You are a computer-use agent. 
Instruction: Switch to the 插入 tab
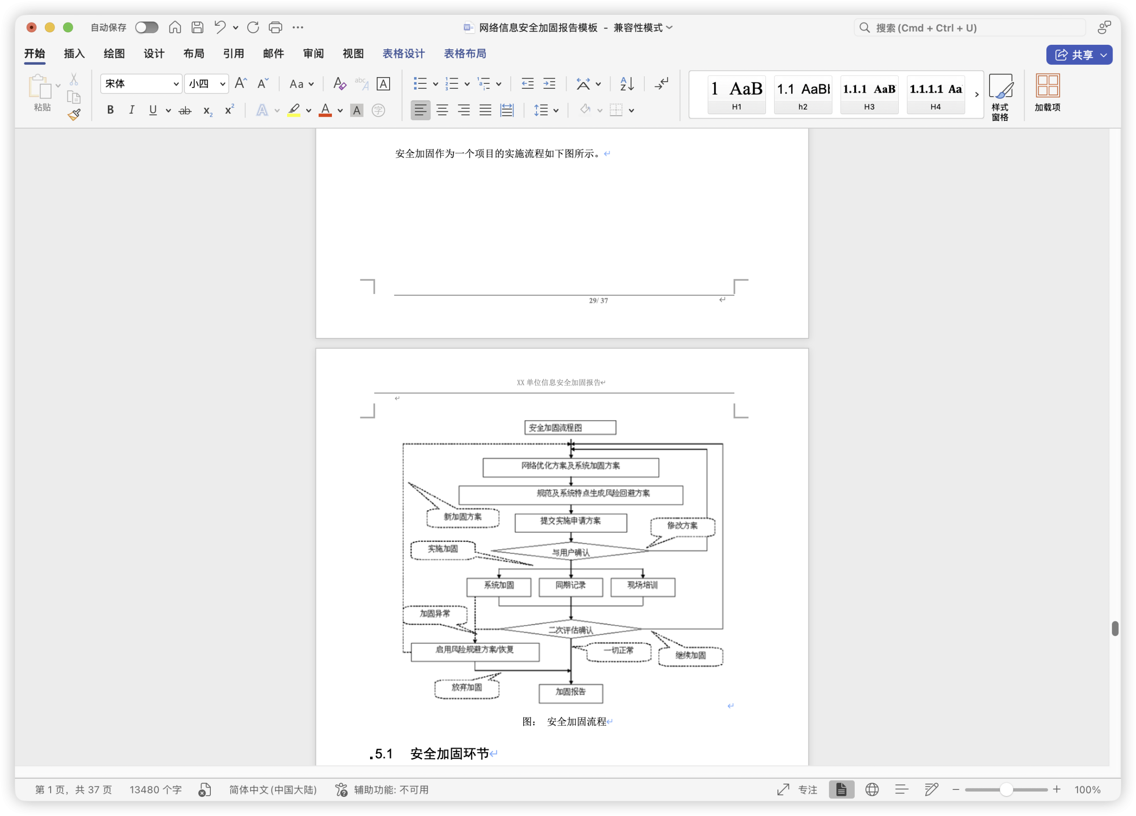[x=74, y=54]
